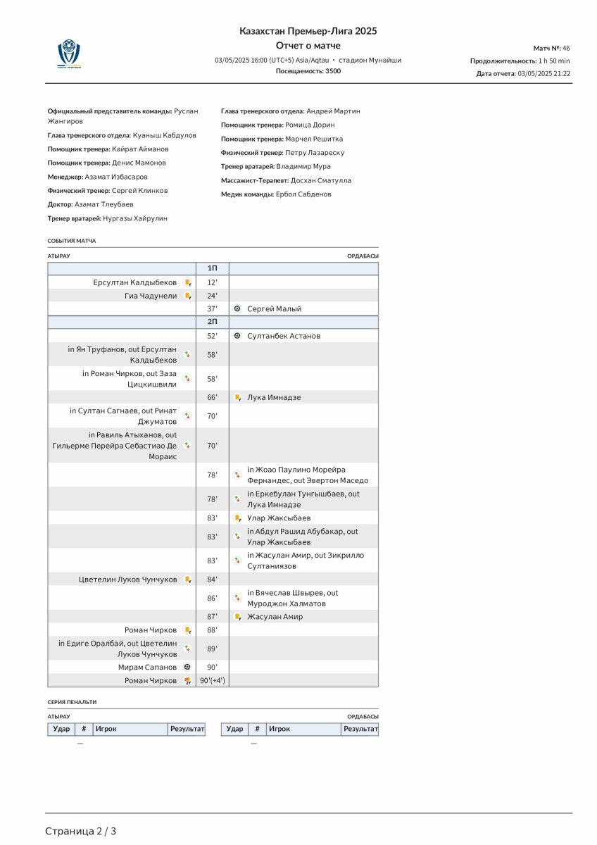This screenshot has height=845, width=597.
Task: Click substitution icon for Ян Труфанов
Action: (x=187, y=354)
